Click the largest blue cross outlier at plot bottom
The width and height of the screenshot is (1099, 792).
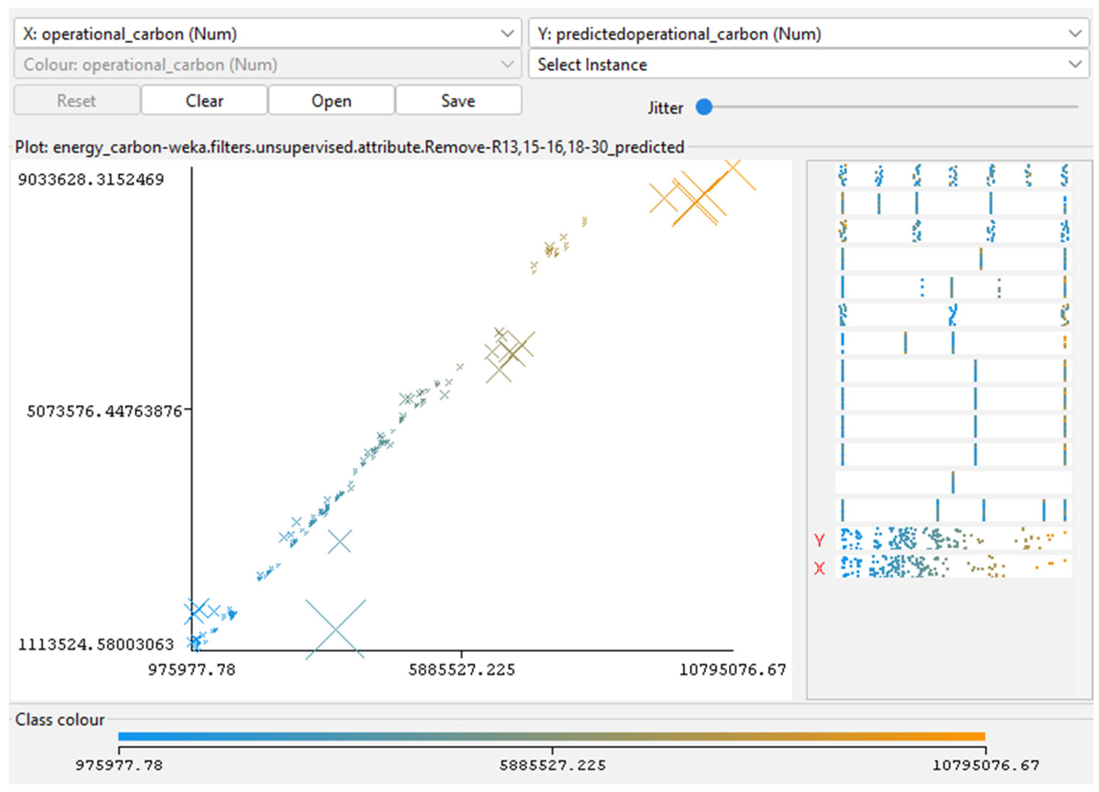[335, 629]
